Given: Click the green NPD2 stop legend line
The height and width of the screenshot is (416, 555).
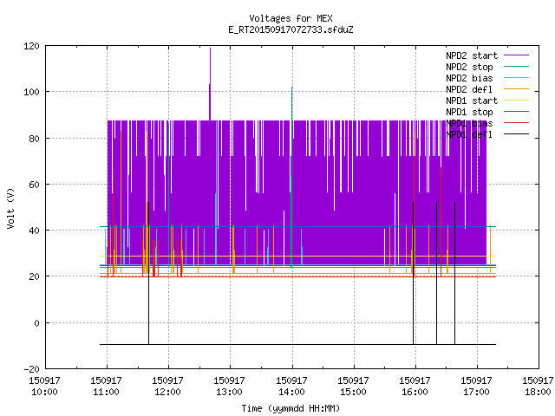Looking at the screenshot, I should [516, 67].
